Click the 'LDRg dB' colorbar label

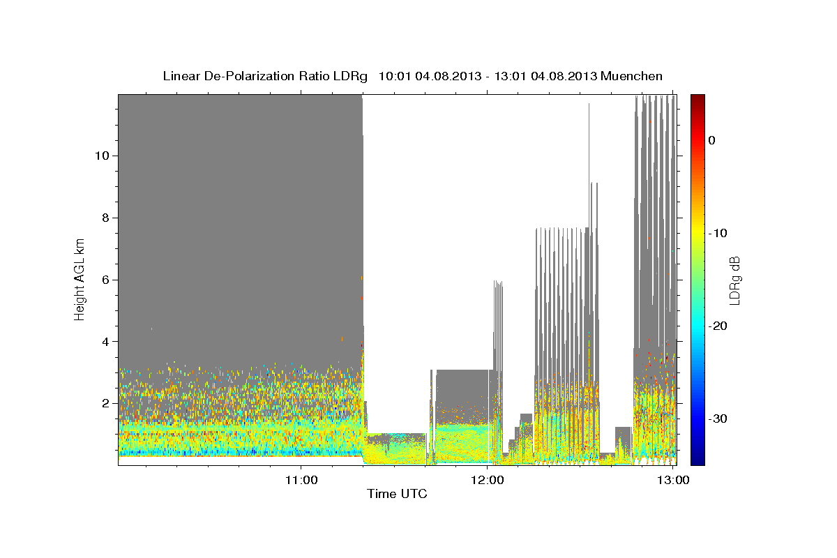click(x=734, y=280)
